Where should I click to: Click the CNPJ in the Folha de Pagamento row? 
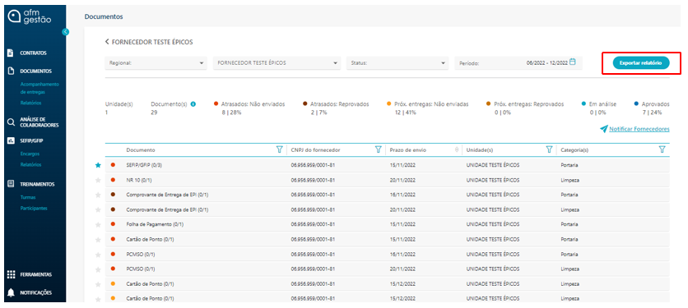313,224
